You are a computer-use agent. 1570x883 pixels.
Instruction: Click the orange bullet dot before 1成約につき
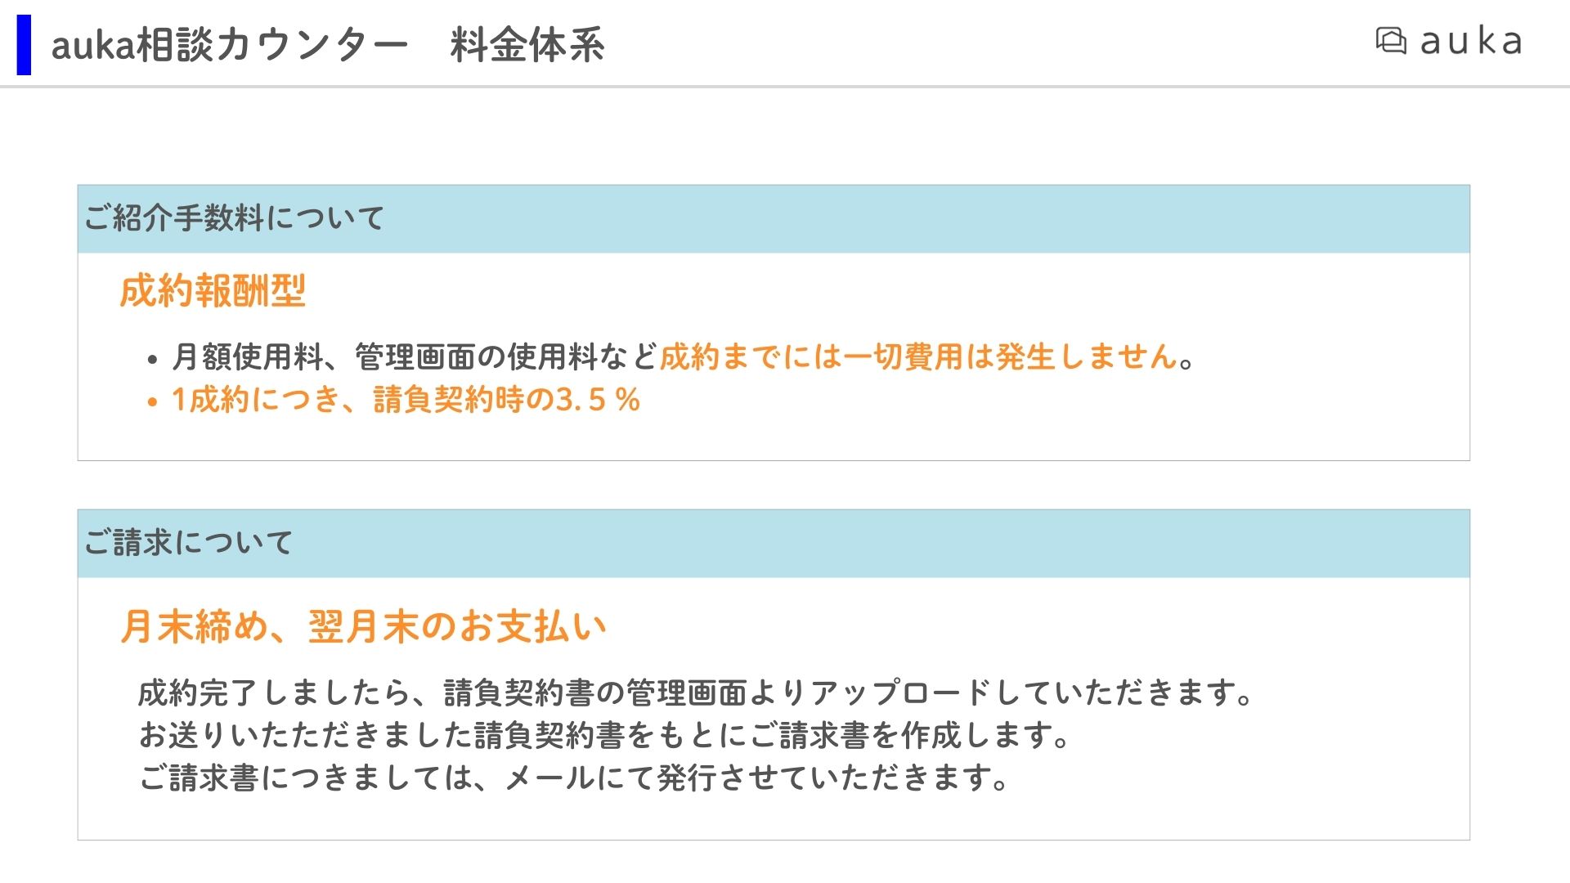(152, 401)
